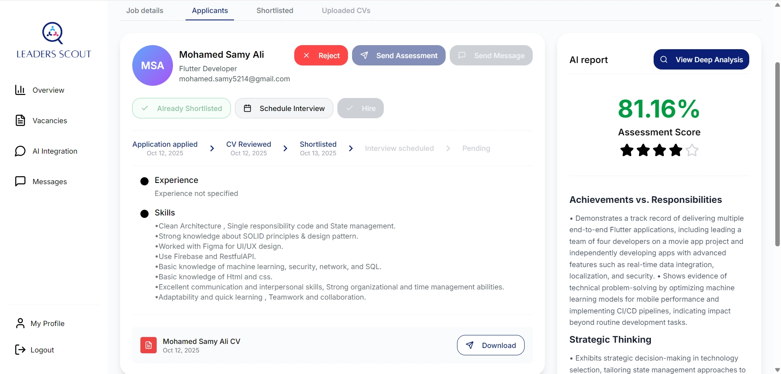Image resolution: width=781 pixels, height=374 pixels.
Task: Toggle the Already Shortlisted checkmark button
Action: [x=182, y=108]
